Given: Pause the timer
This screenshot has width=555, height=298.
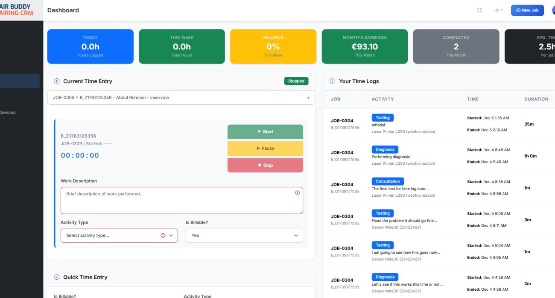Looking at the screenshot, I should [265, 149].
